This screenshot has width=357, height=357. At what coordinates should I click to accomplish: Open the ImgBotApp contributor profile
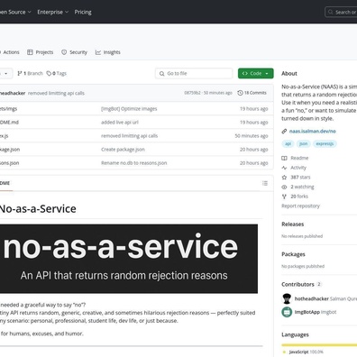[x=307, y=312]
